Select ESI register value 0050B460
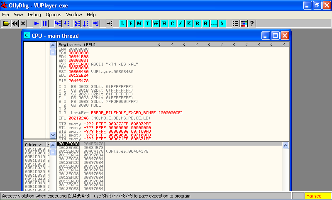Image resolution: width=332 pixels, height=200 pixels. [x=78, y=72]
